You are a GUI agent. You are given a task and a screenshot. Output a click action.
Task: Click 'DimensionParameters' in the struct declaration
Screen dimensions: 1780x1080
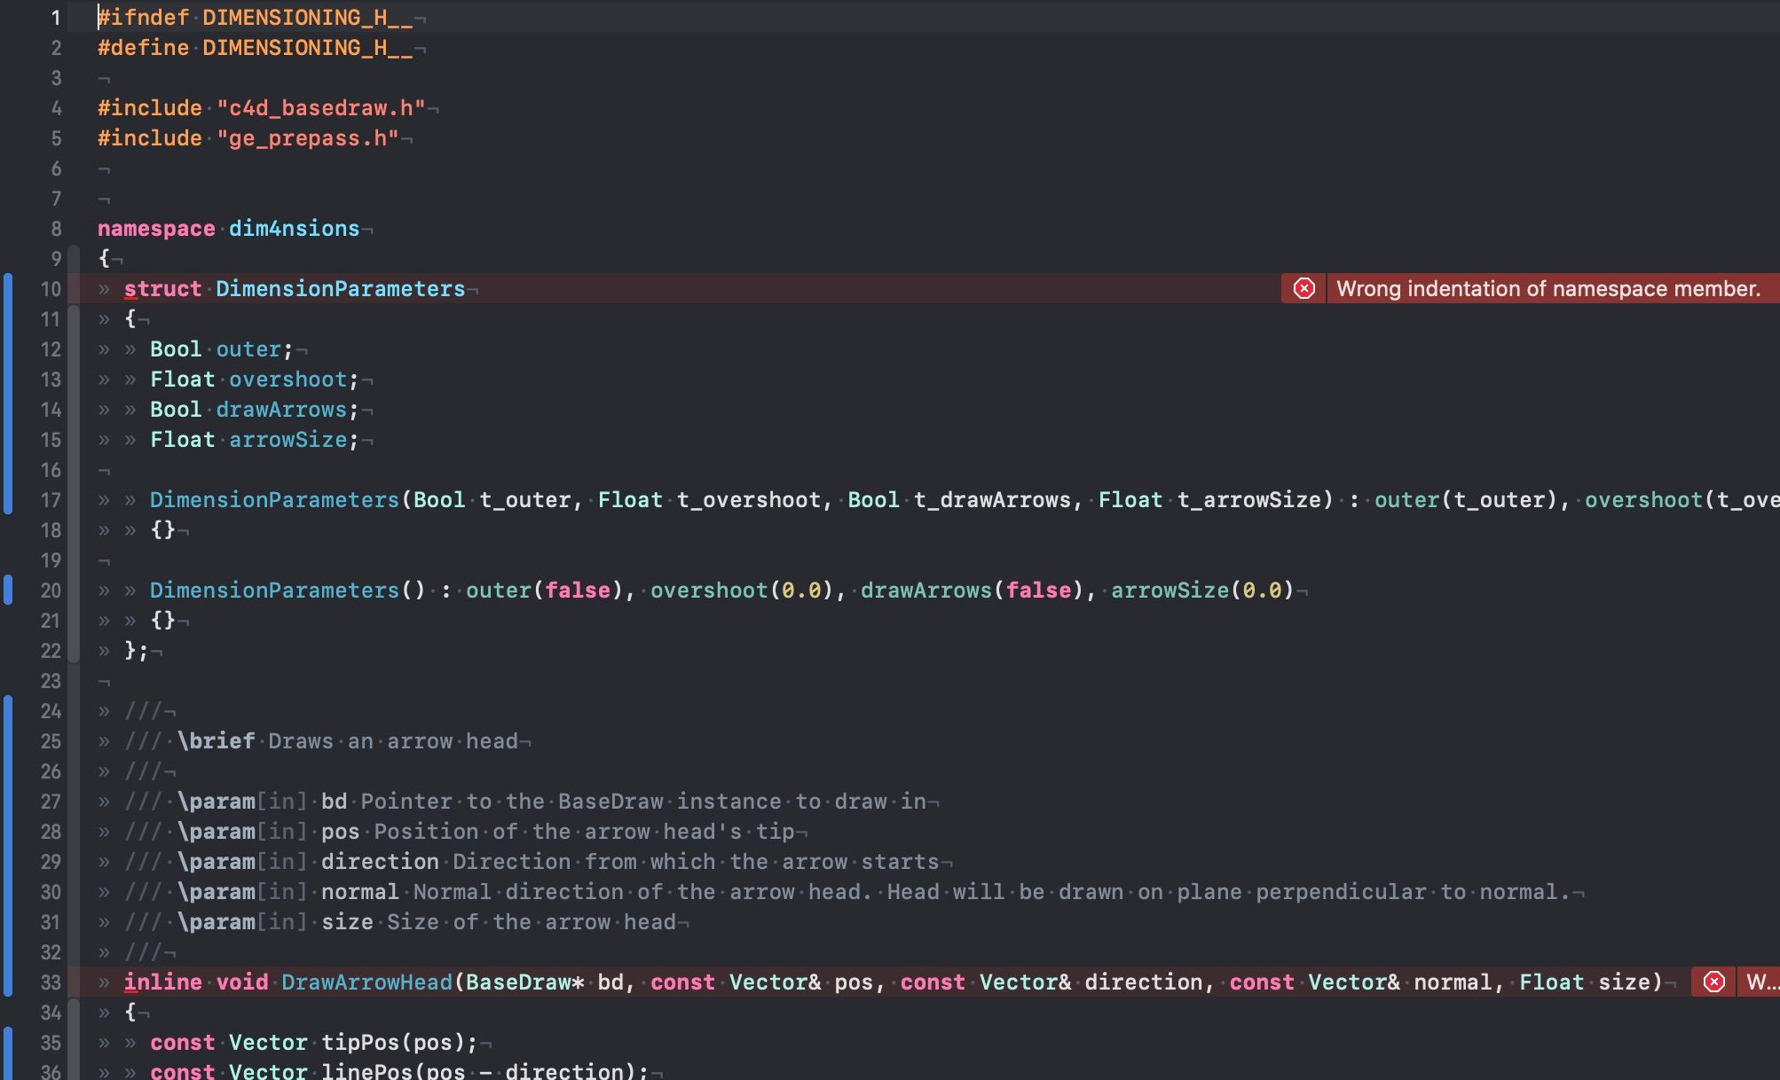coord(340,289)
